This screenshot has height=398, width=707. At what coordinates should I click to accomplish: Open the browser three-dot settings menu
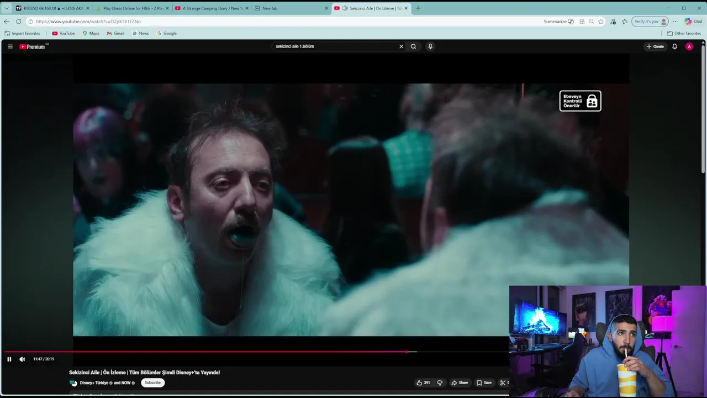[x=675, y=22]
